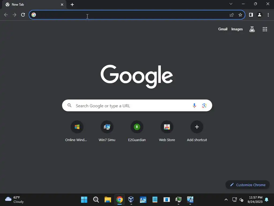
Task: Open the Windows Start menu
Action: click(x=84, y=200)
